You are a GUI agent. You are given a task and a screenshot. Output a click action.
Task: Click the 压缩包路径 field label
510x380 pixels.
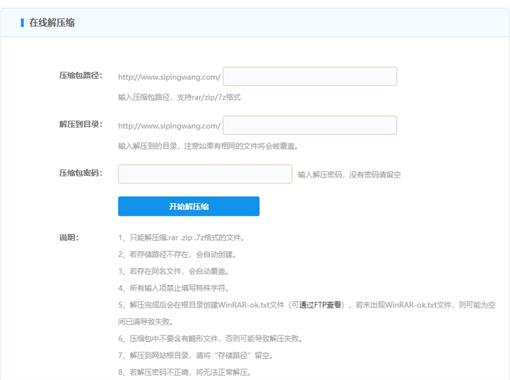(x=80, y=75)
